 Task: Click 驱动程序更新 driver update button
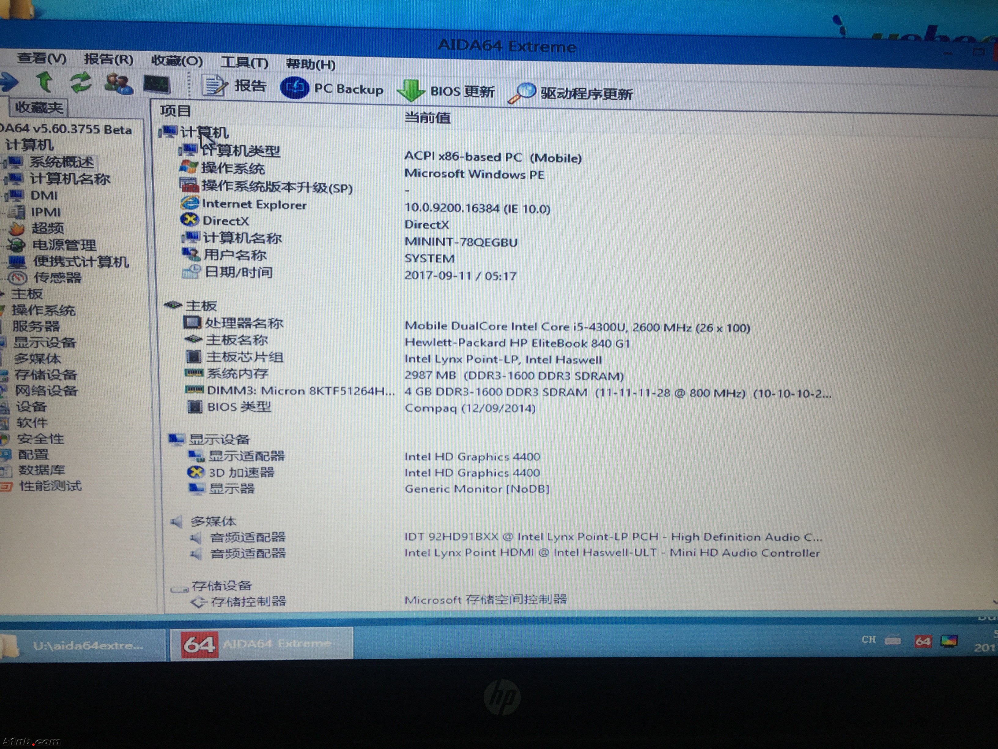571,93
